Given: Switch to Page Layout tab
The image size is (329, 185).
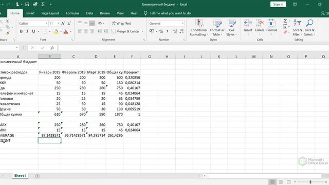Looking at the screenshot, I should coord(50,13).
